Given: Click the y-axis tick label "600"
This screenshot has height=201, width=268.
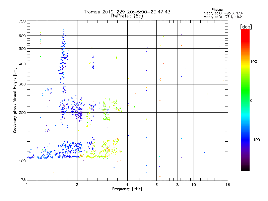Looking at the screenshot, I should pos(22,36).
